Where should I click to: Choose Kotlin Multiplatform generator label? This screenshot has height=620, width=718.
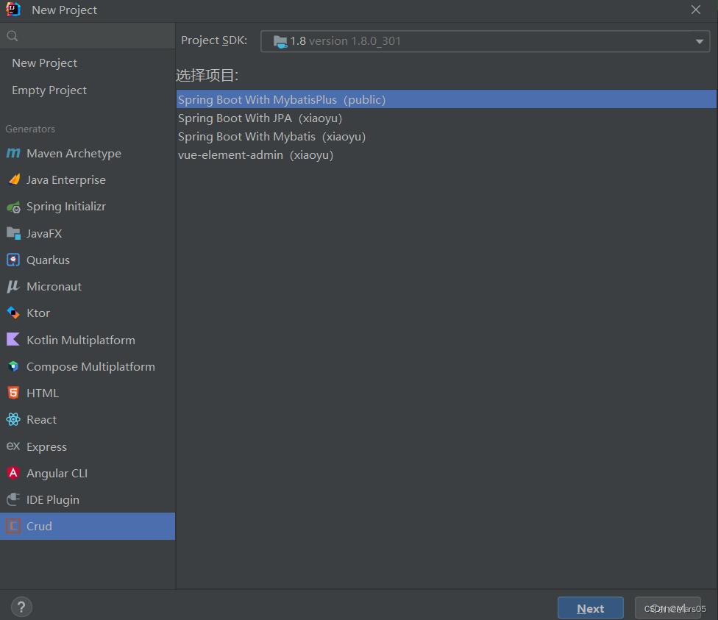click(x=81, y=340)
